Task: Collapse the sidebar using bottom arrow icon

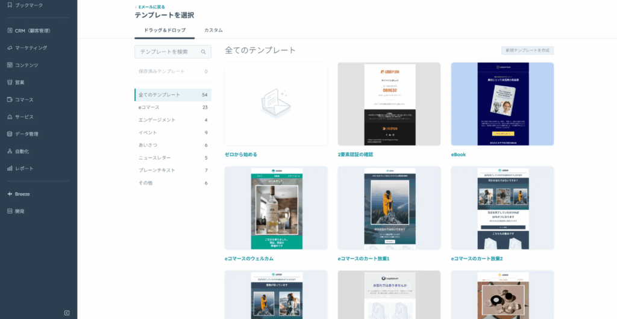Action: pos(67,312)
